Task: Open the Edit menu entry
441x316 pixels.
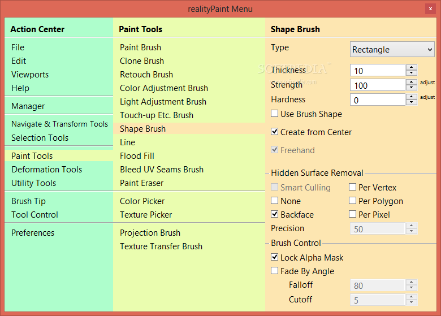Action: tap(19, 60)
